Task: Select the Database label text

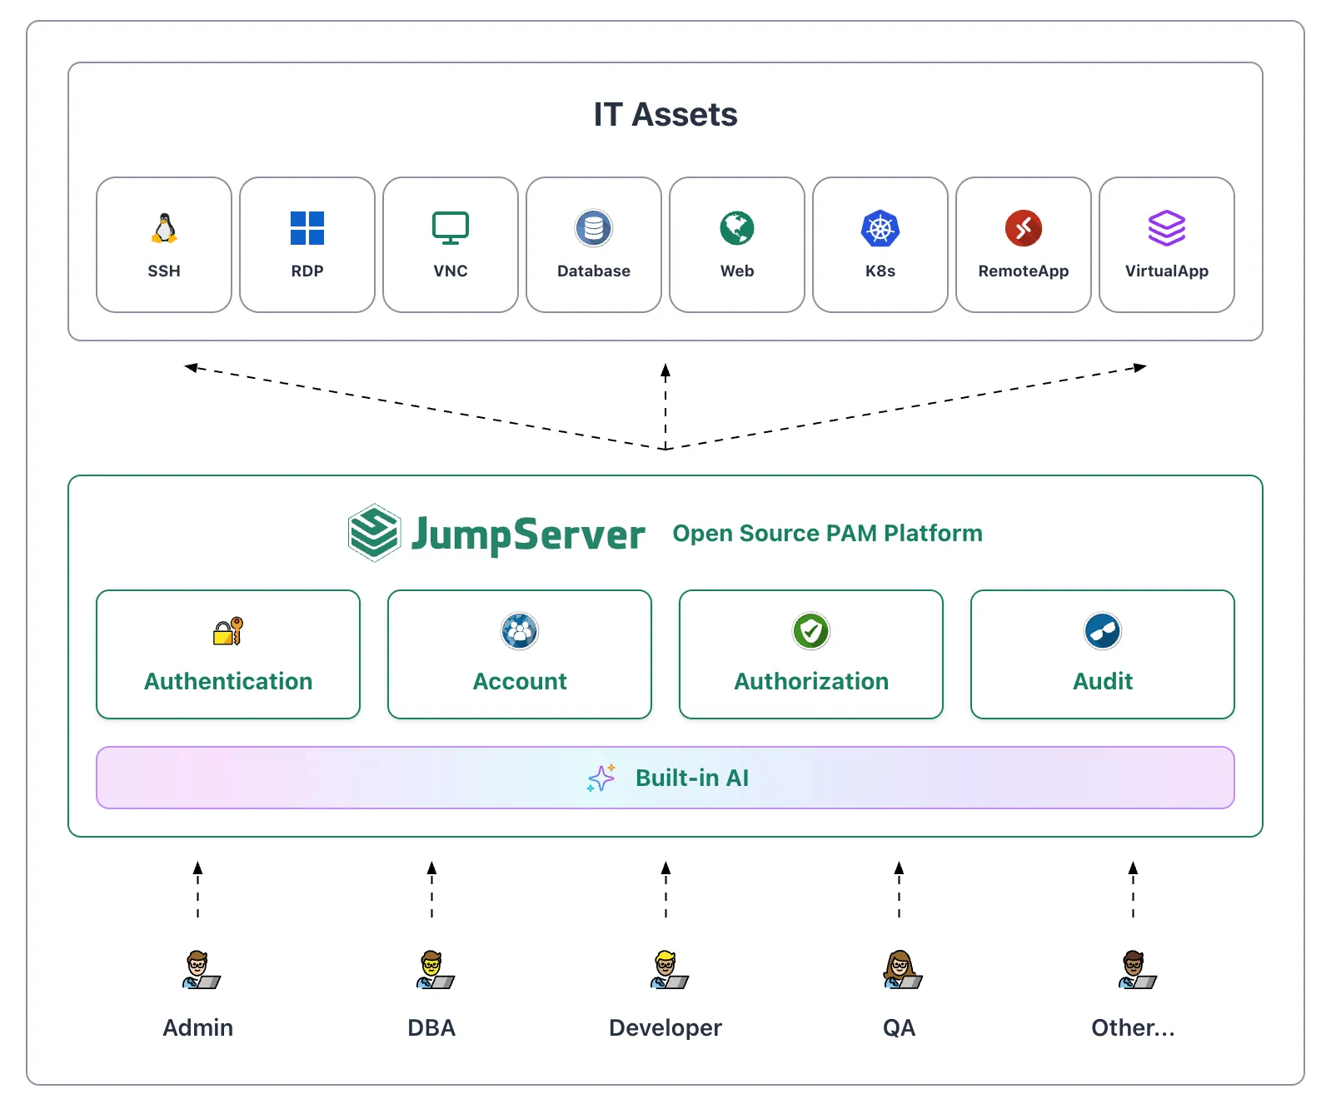Action: pyautogui.click(x=594, y=271)
